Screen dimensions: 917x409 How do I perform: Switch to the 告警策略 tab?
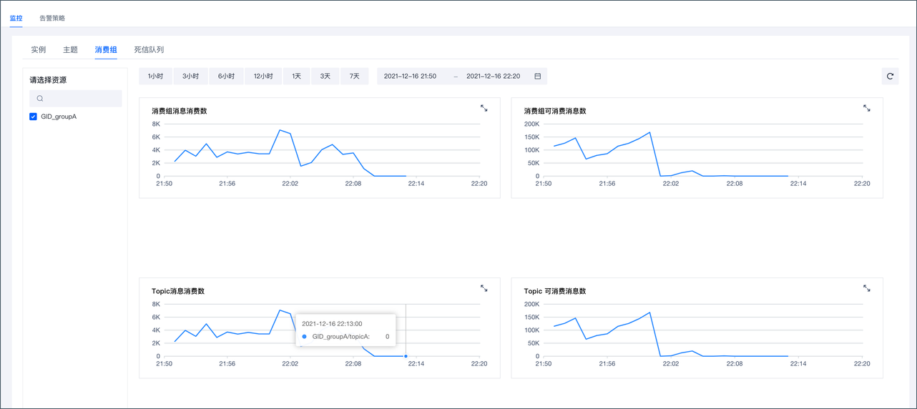point(52,18)
